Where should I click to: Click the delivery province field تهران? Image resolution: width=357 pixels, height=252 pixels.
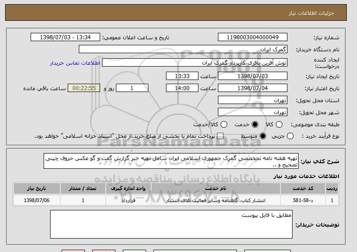pos(253,100)
